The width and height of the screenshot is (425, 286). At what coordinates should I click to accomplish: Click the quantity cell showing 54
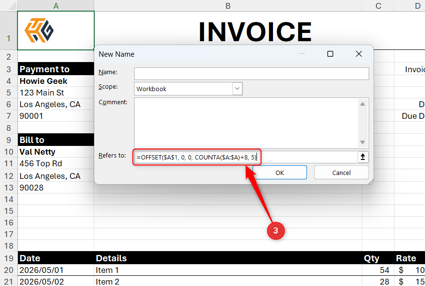click(378, 270)
